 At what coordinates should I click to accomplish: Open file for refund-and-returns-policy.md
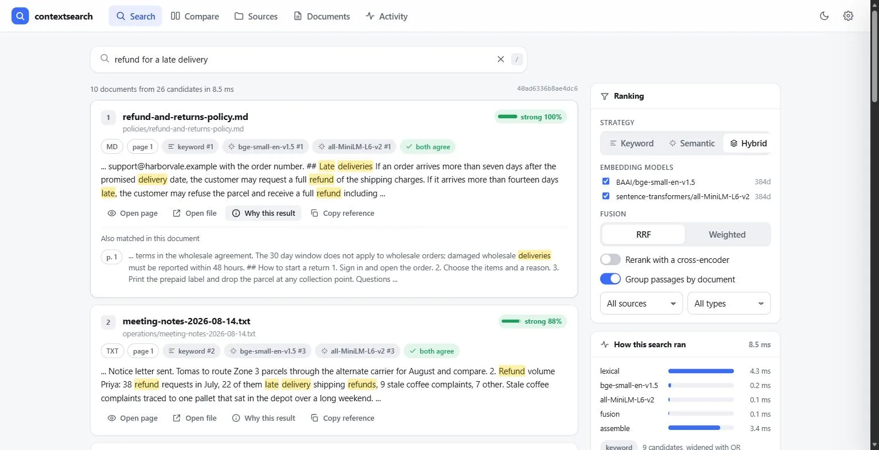tap(195, 214)
